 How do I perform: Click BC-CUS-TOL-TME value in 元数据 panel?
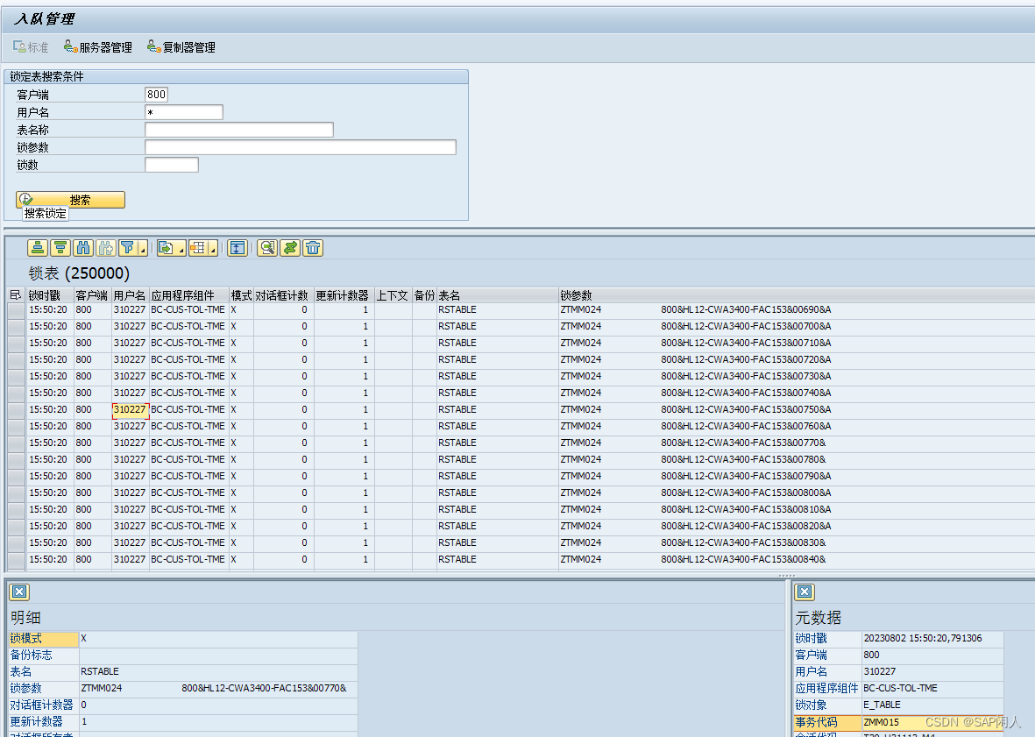point(900,688)
